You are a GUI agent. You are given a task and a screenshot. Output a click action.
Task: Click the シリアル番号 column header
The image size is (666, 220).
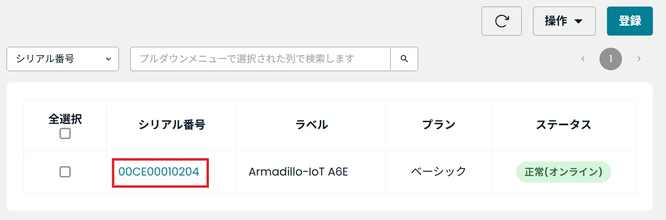tap(172, 125)
